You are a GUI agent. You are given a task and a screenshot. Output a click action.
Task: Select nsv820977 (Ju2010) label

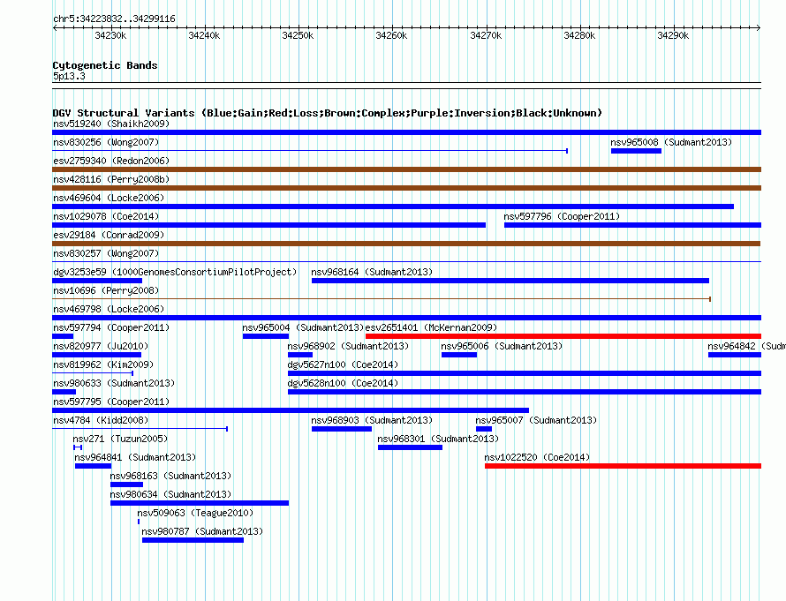(101, 346)
